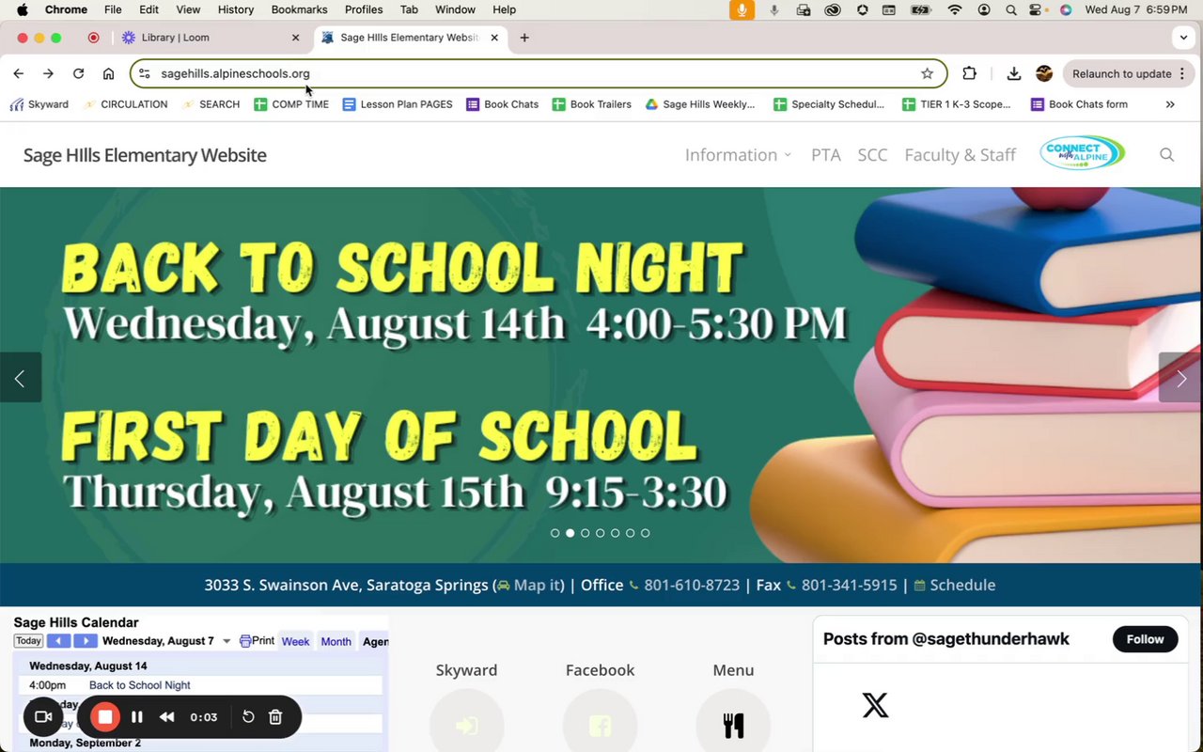Open Sage Hills Weekly bookmark

click(x=699, y=104)
